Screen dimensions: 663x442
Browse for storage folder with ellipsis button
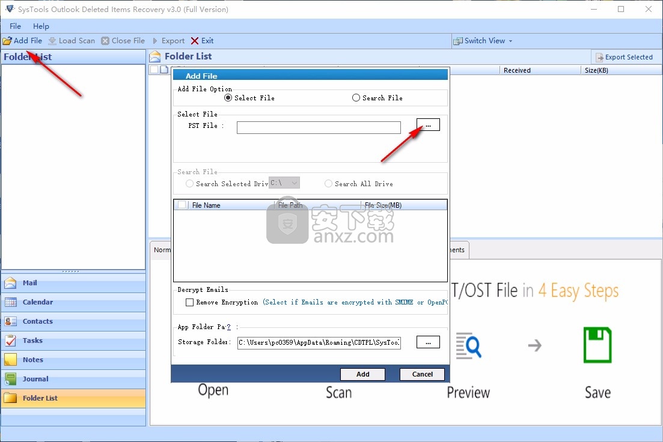428,342
